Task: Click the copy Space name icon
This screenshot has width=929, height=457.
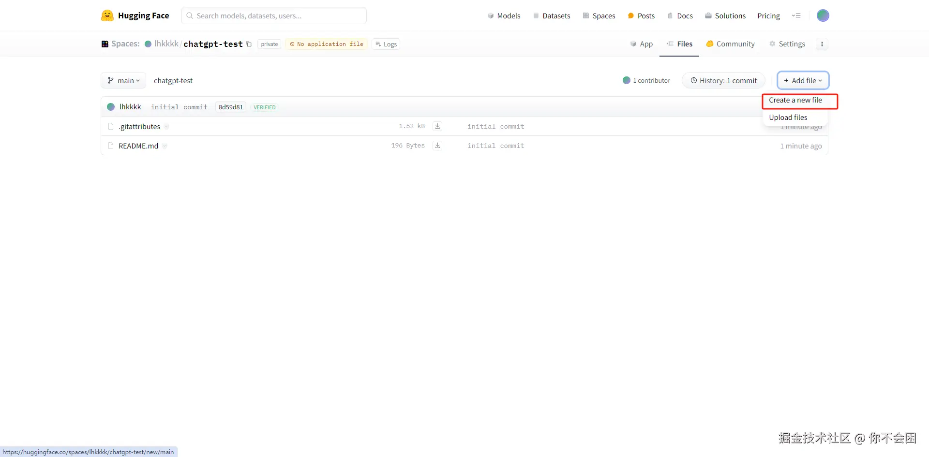Action: coord(249,44)
